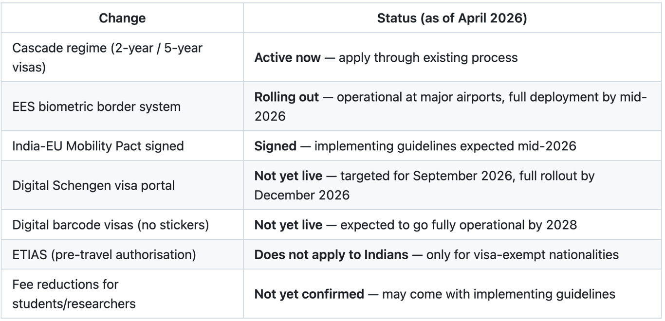Click the bold 'Signed' status text
The height and width of the screenshot is (321, 665).
(x=276, y=146)
